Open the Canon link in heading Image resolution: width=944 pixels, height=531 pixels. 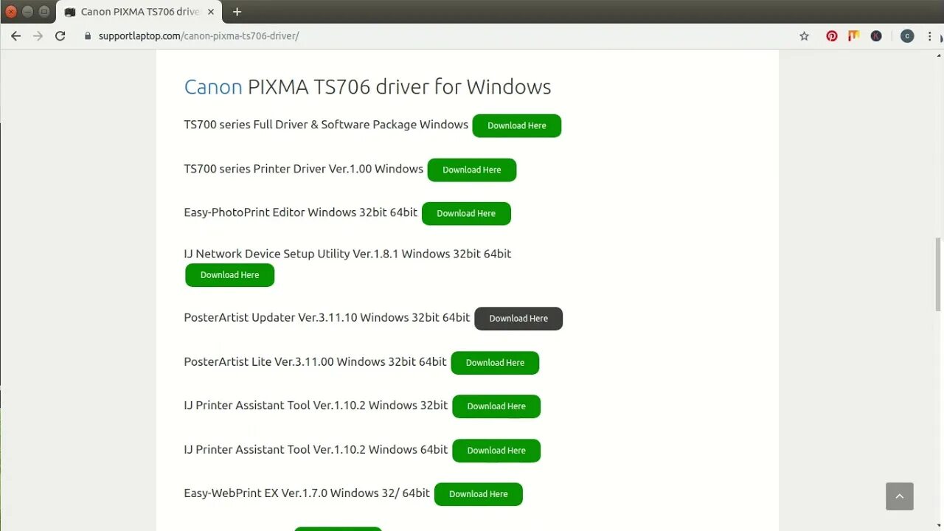[x=213, y=87]
